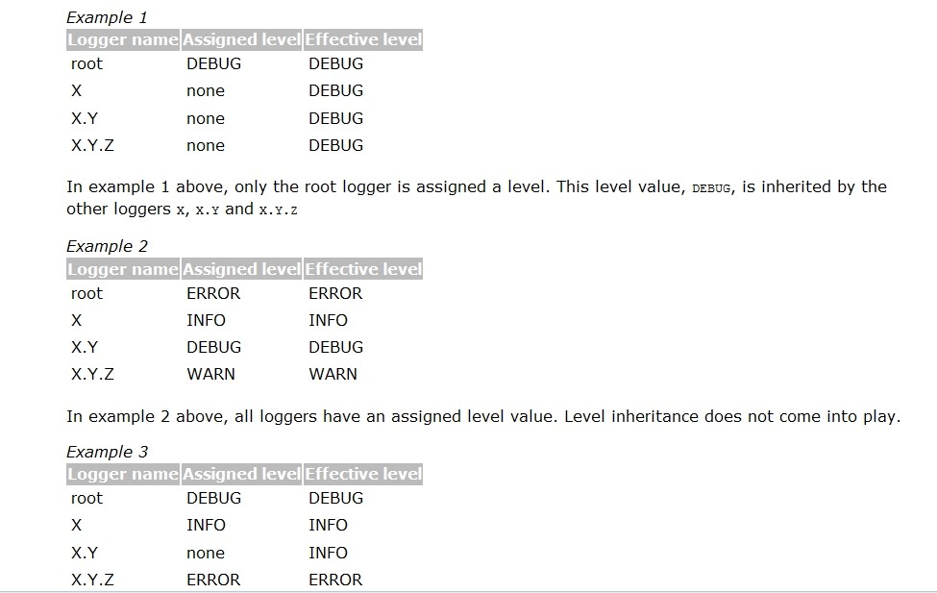Click logger 'X.Y' in Example 3 table
The width and height of the screenshot is (937, 593).
[85, 553]
